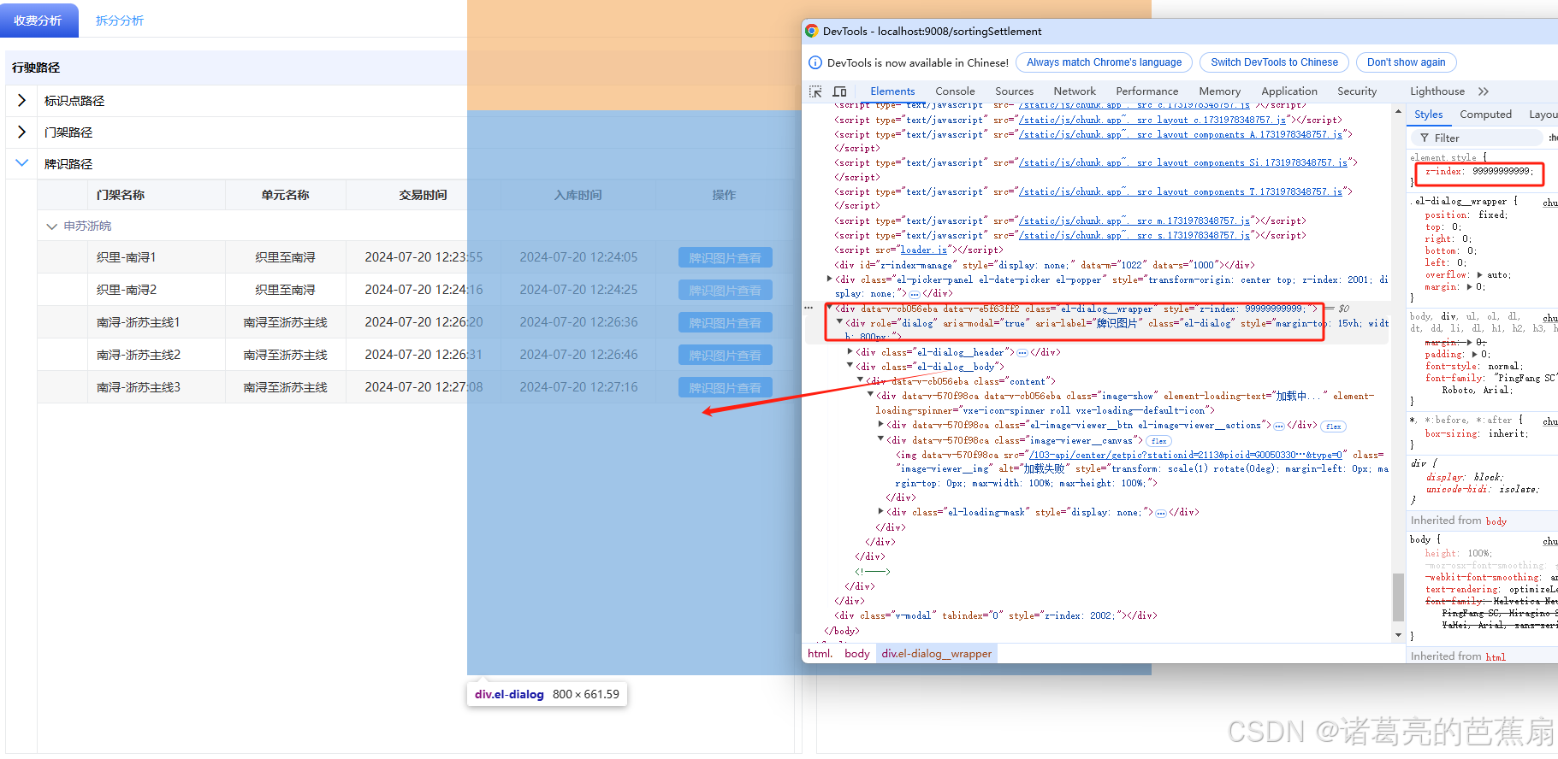Edit the z-index 99999999999 value in element.style
The height and width of the screenshot is (759, 1558).
point(1502,171)
